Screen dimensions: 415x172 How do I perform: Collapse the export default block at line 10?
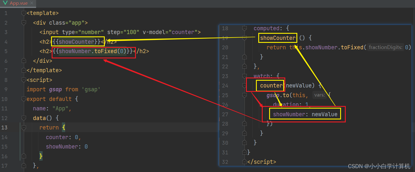click(24, 99)
